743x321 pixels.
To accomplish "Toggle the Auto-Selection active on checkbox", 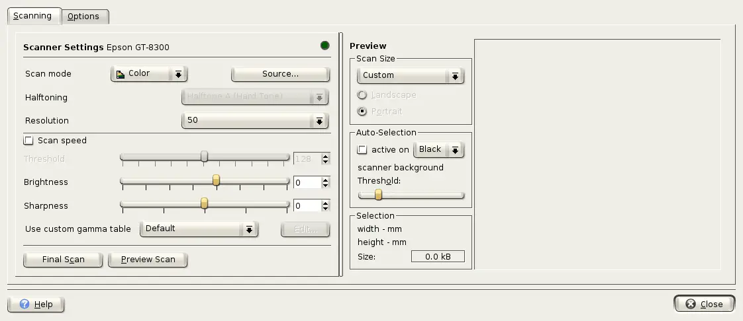I will click(x=362, y=150).
